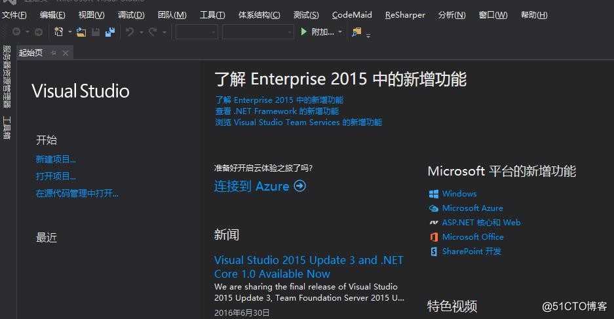This screenshot has height=319, width=614.
Task: Click the ASP.NET icon in platform list
Action: click(434, 223)
